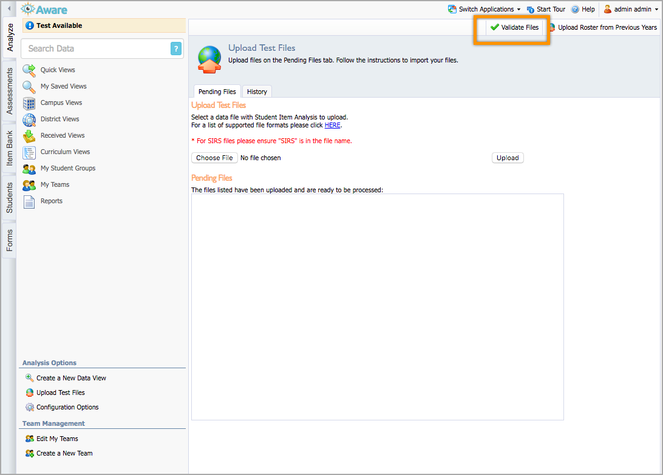Click the My Teams people icon

tap(29, 185)
